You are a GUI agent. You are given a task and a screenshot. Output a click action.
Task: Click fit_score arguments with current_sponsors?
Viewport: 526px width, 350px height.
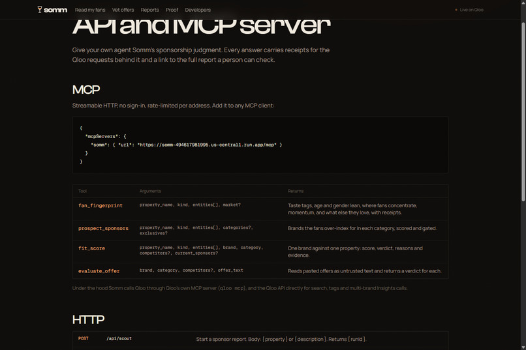click(x=201, y=250)
